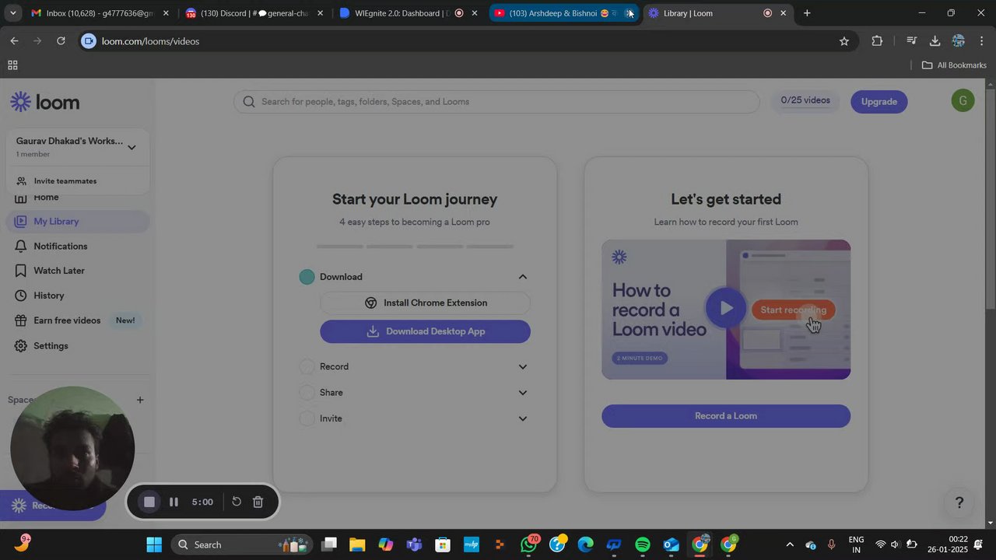Click Record a Loom button
This screenshot has height=560, width=996.
point(725,416)
